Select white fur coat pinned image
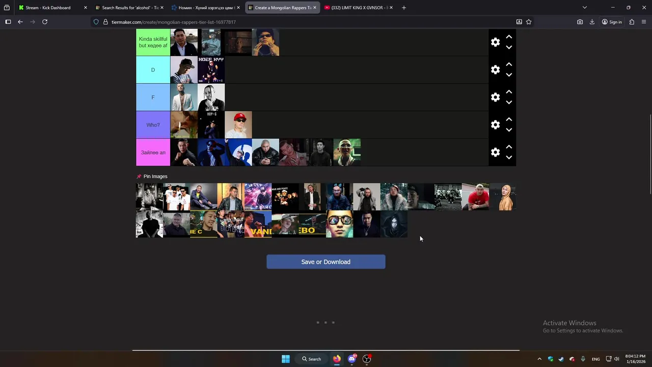Image resolution: width=652 pixels, height=367 pixels. 394,197
